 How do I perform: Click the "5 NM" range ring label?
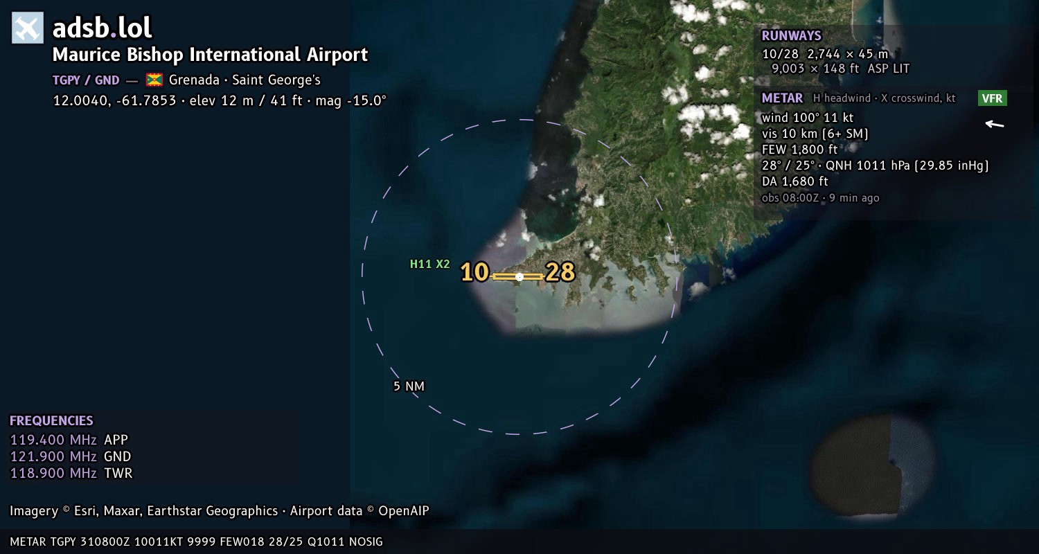[409, 386]
